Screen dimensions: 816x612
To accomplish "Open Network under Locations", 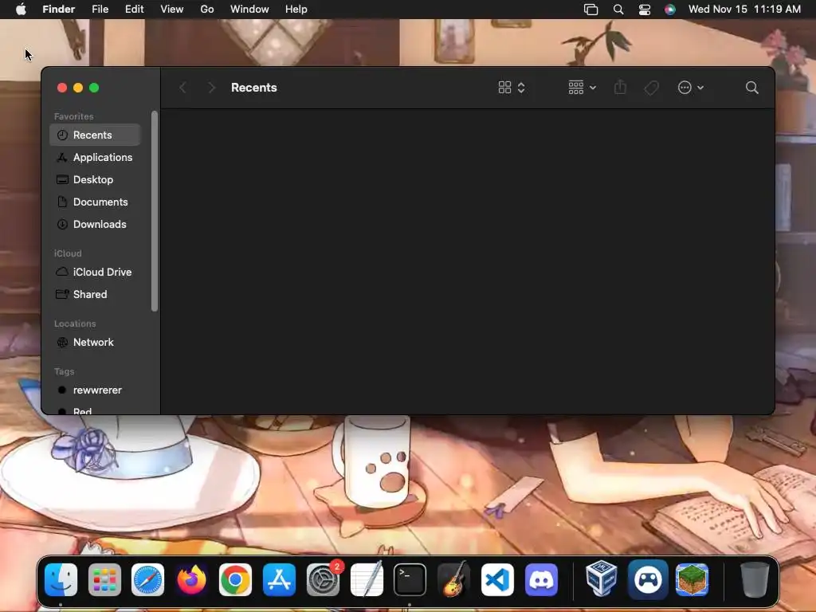I will (x=96, y=343).
